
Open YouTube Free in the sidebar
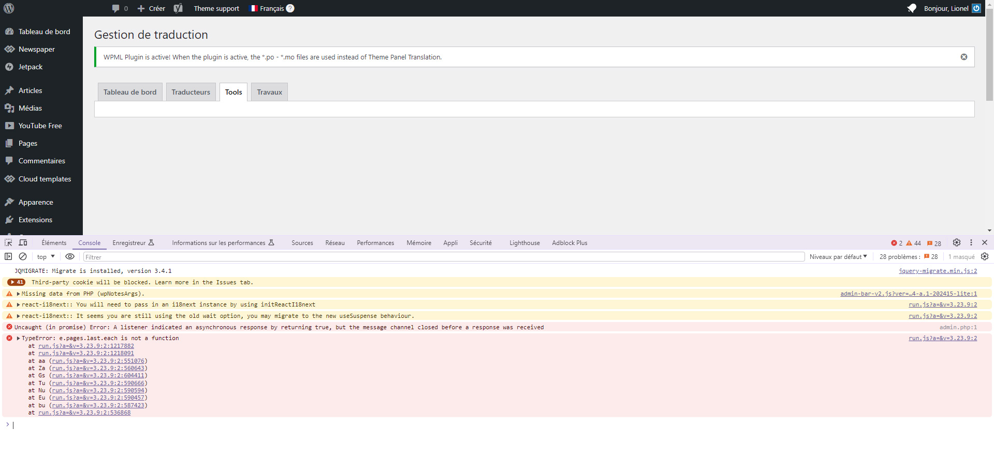click(41, 126)
